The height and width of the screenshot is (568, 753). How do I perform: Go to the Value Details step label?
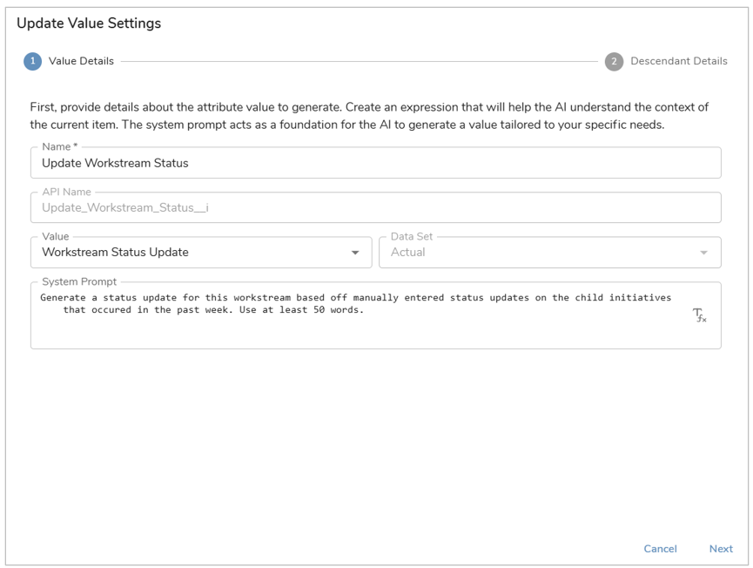tap(81, 61)
